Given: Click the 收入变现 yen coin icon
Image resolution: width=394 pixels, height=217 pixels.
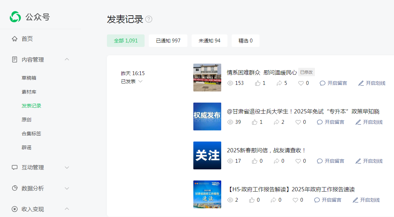Looking at the screenshot, I should (x=15, y=209).
